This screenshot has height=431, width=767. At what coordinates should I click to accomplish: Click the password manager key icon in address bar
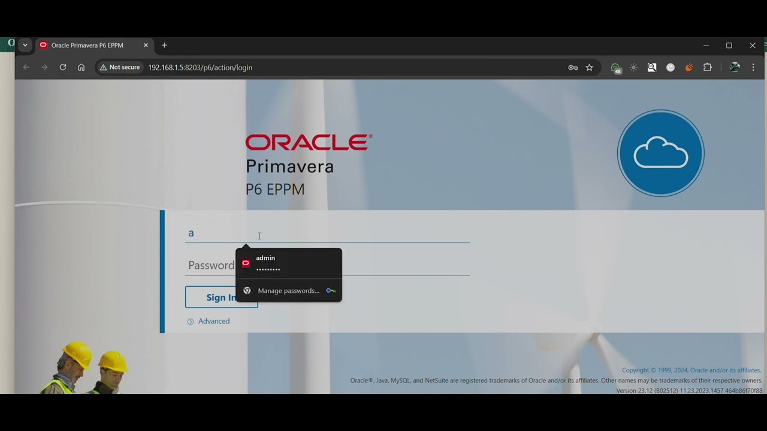573,68
